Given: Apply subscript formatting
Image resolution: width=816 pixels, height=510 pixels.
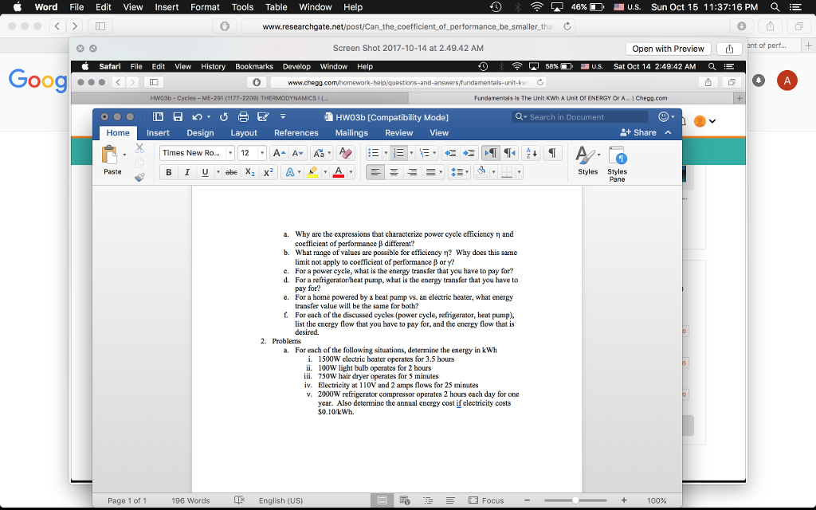Looking at the screenshot, I should pyautogui.click(x=249, y=172).
